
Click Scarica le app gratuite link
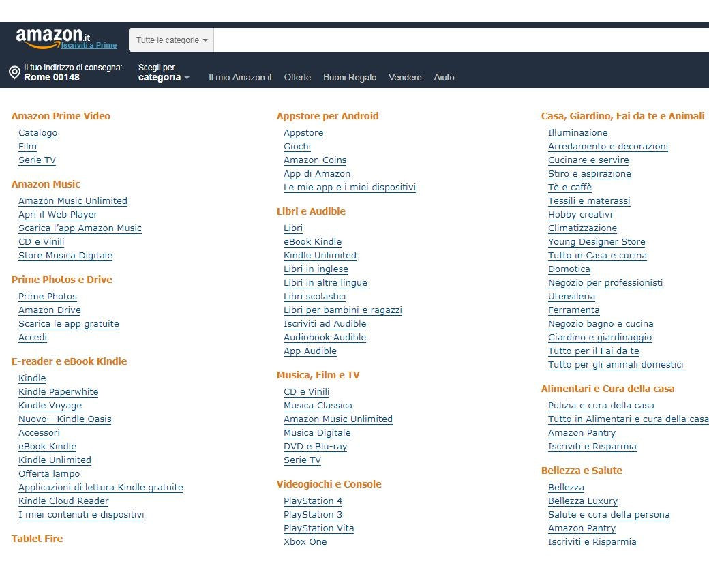pos(69,324)
